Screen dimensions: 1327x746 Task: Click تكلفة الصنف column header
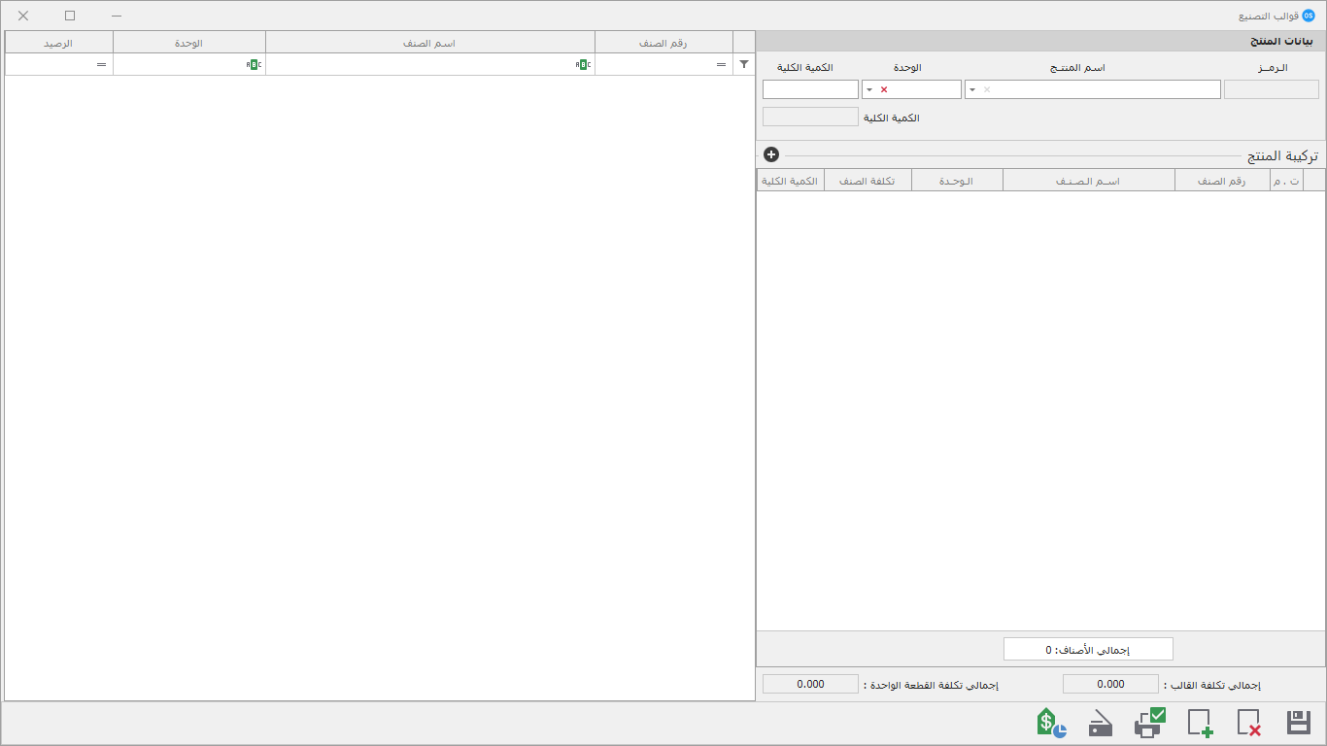pos(868,181)
